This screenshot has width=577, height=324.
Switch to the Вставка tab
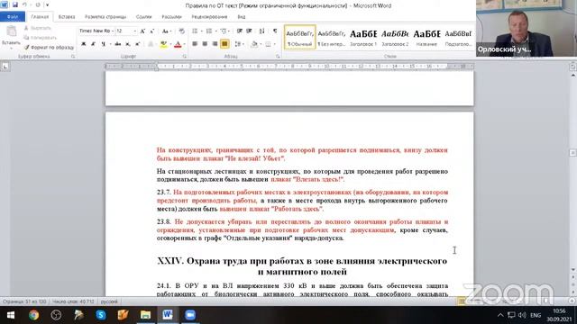point(67,17)
